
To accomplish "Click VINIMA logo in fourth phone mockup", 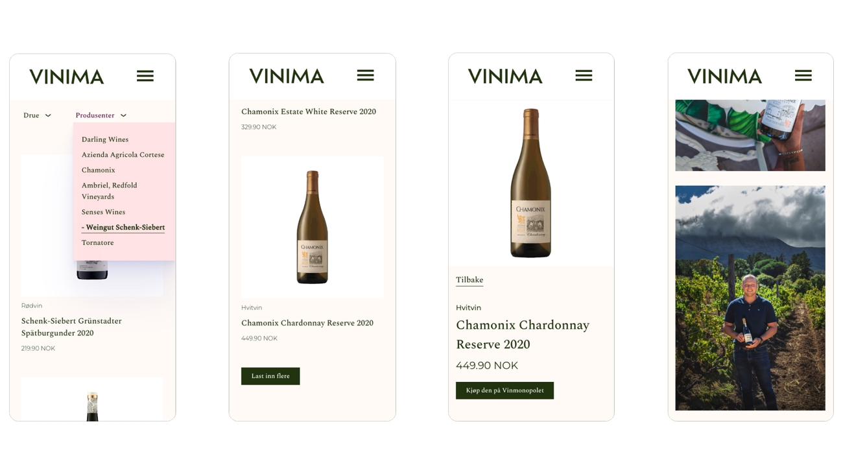I will [724, 76].
